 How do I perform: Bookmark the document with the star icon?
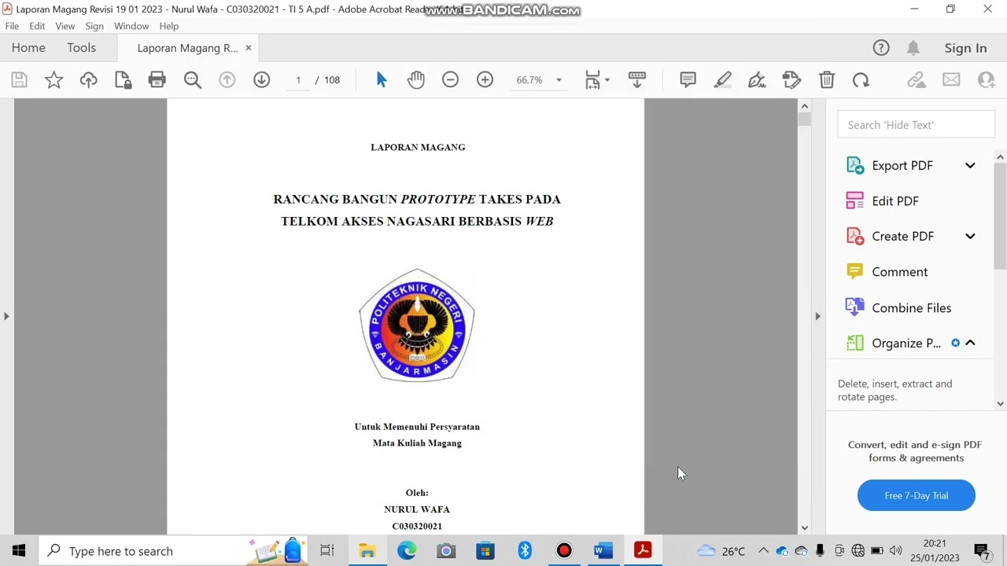[x=53, y=79]
